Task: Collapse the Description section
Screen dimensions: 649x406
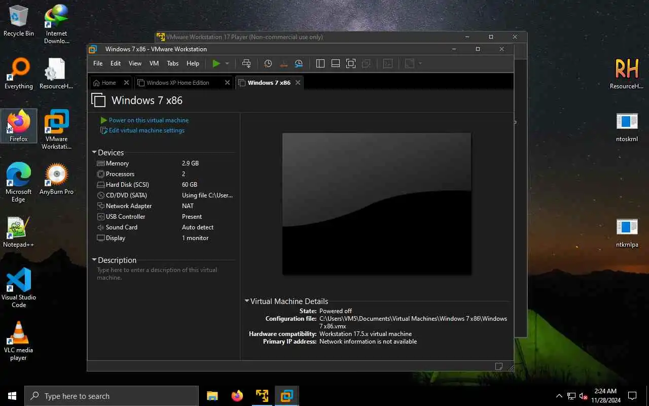Action: tap(94, 260)
